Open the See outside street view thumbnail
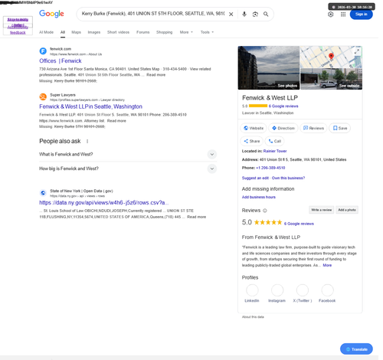This screenshot has height=360, width=383. point(332,79)
